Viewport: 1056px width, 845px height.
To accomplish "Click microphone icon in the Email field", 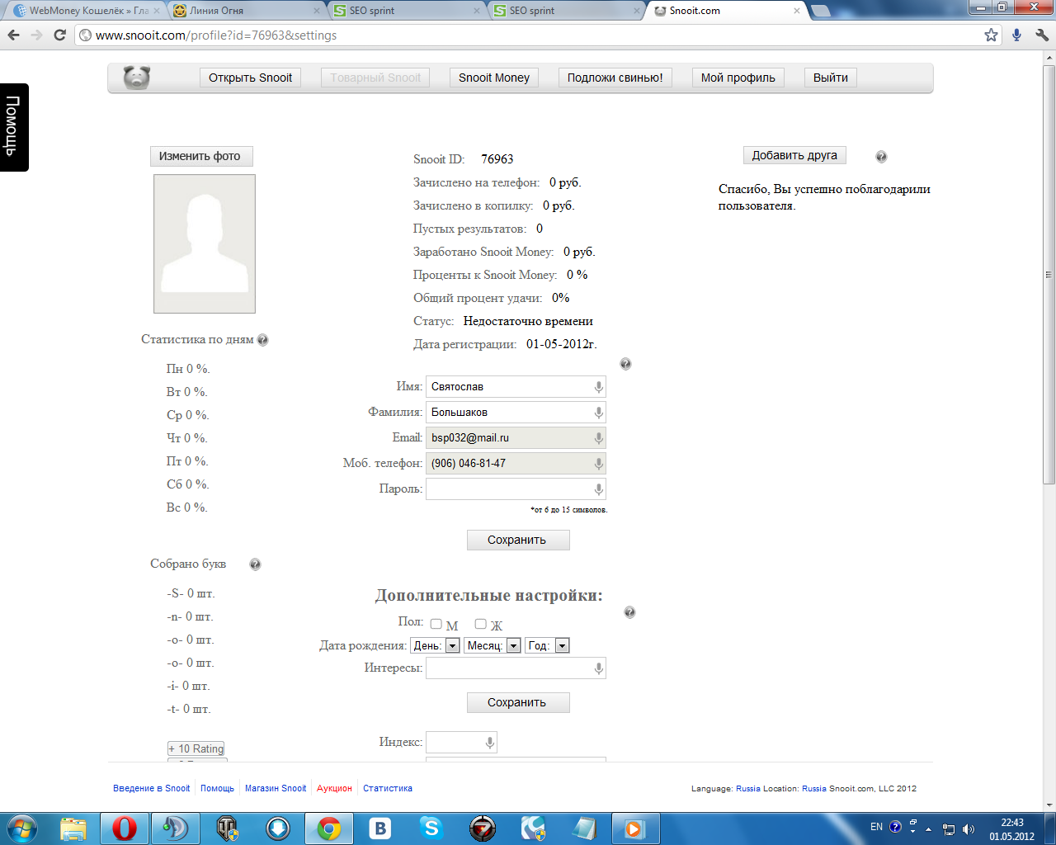I will 599,438.
